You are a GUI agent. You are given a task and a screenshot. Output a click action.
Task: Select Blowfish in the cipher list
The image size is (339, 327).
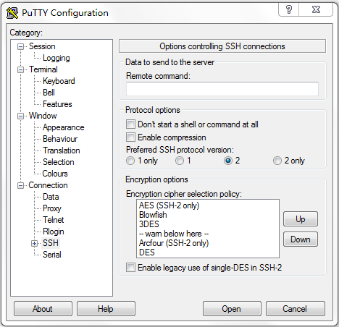coord(153,215)
